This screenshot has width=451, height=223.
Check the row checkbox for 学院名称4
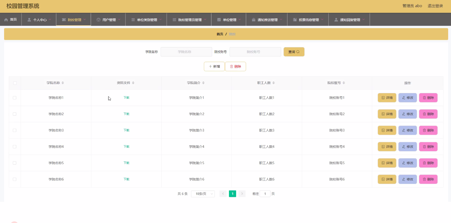pos(15,147)
